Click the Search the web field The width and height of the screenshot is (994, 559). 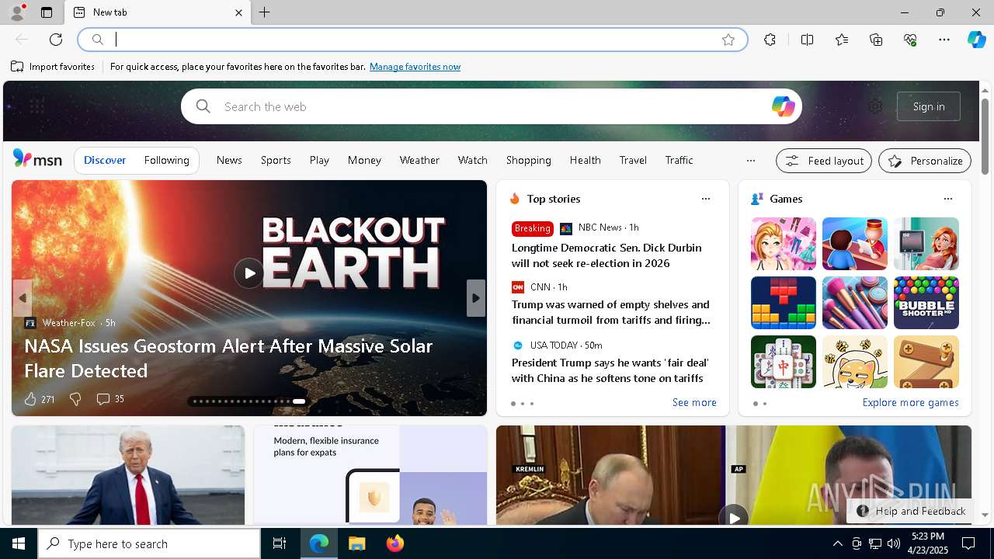(491, 106)
